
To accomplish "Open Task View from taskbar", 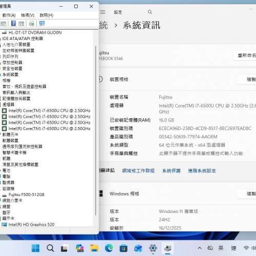I will click(x=65, y=248).
